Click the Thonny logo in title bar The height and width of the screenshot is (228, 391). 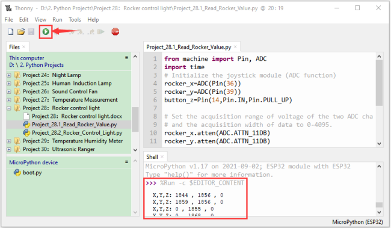[8, 8]
